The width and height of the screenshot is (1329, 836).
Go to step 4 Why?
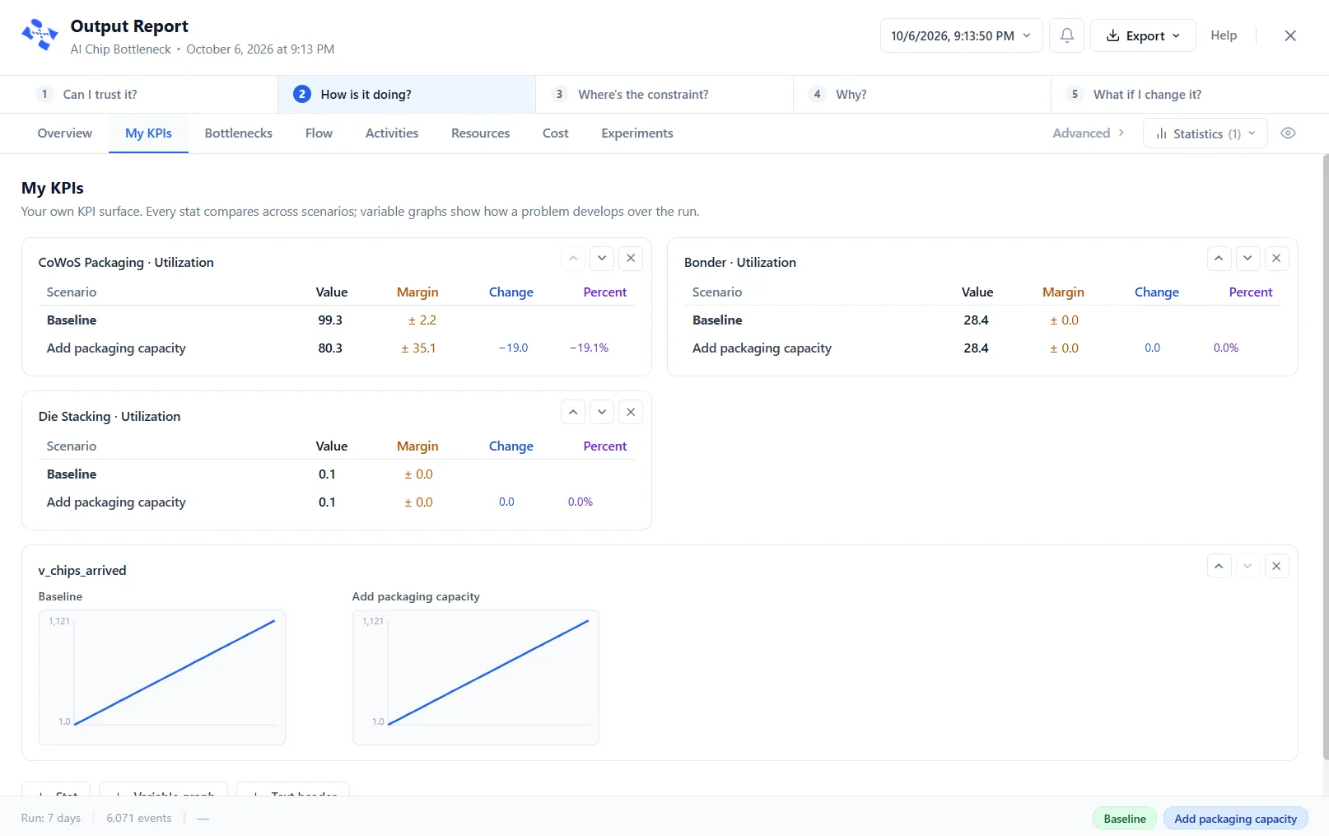click(921, 95)
